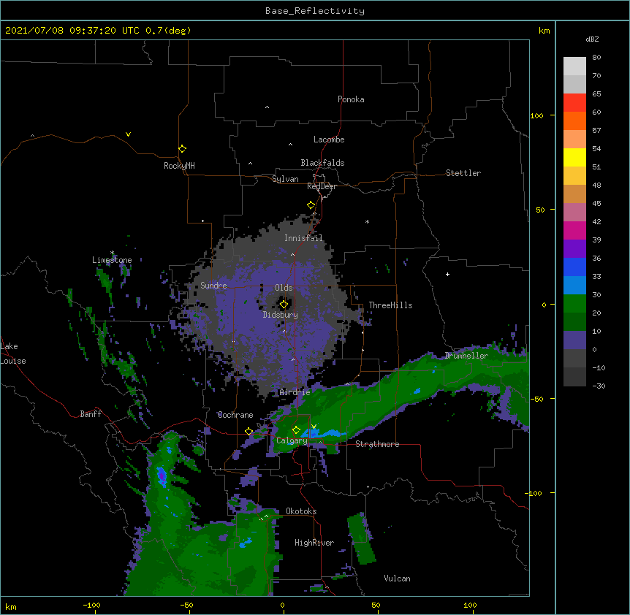
Task: Click the yellow V marker near Calgary
Action: tap(314, 427)
